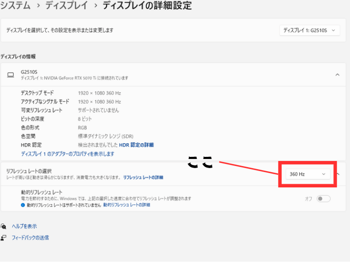The height and width of the screenshot is (262, 350).
Task: Select the サポートされていません value for 可変リフレッシュ レート
Action: click(x=98, y=110)
